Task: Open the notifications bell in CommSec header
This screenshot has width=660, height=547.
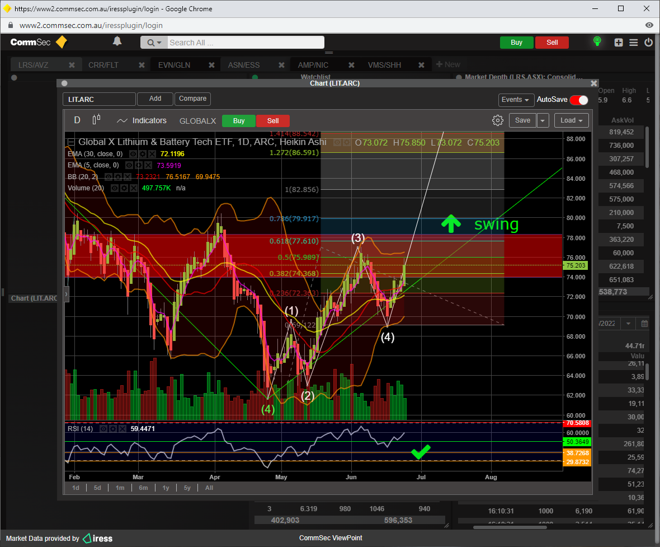Action: pos(117,41)
